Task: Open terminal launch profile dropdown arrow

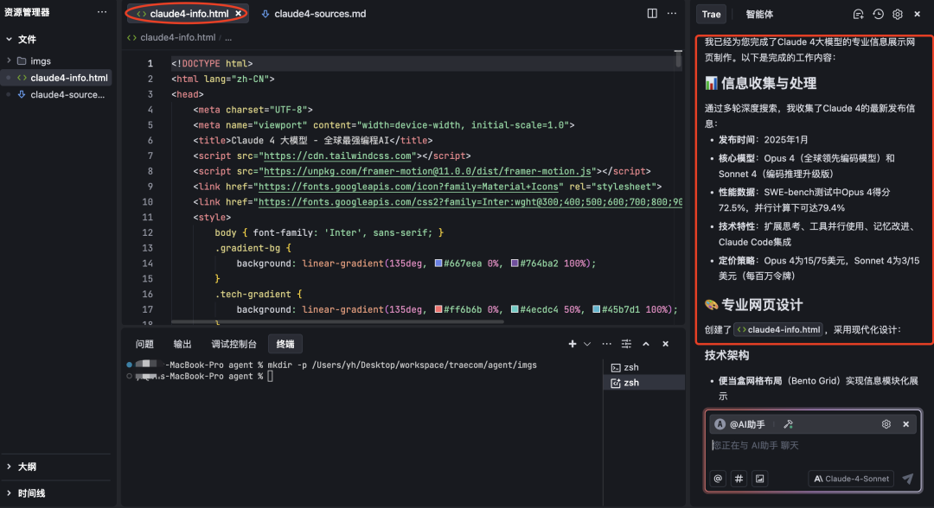Action: click(x=587, y=344)
